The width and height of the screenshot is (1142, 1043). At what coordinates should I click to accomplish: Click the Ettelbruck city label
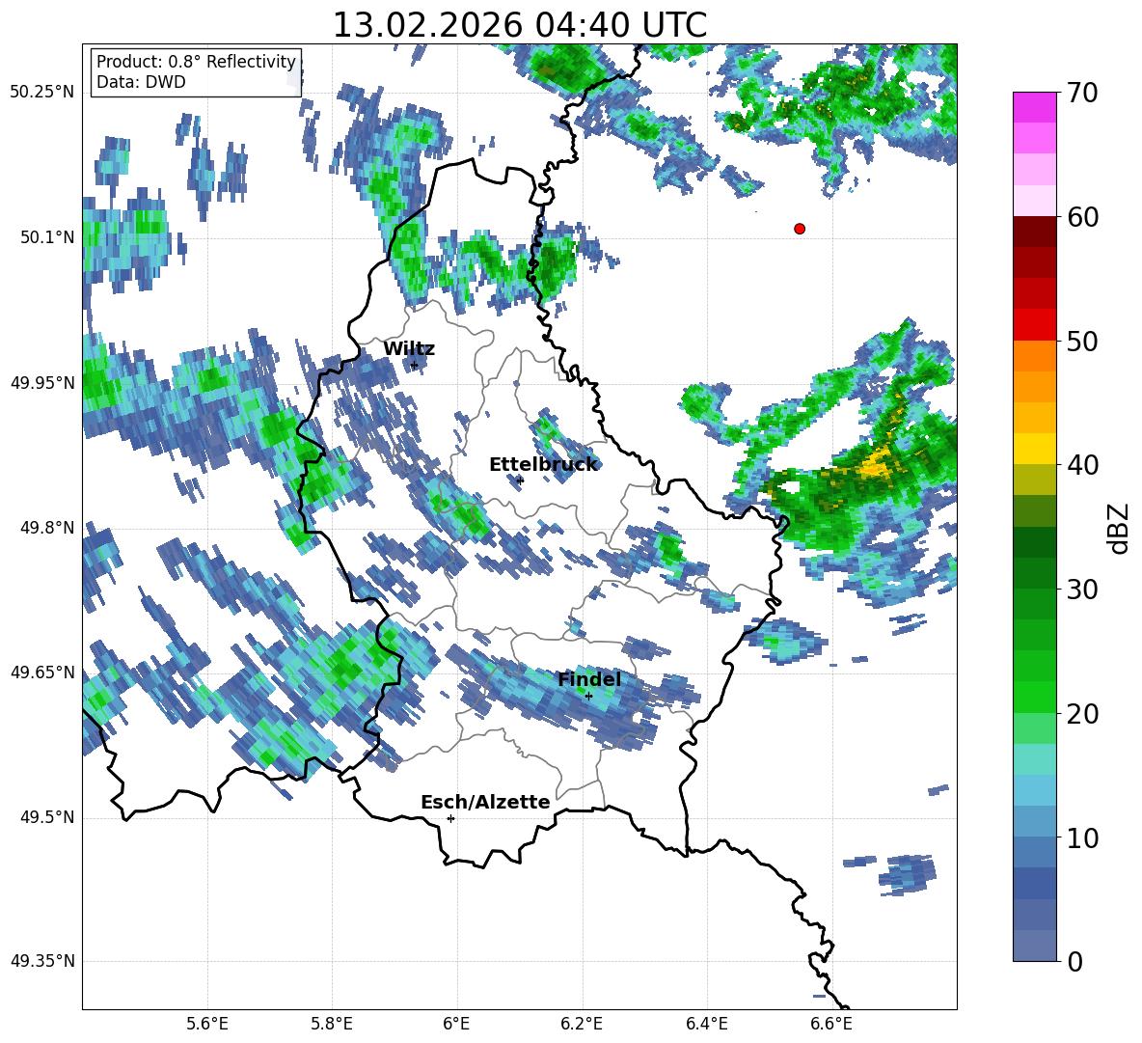point(543,464)
